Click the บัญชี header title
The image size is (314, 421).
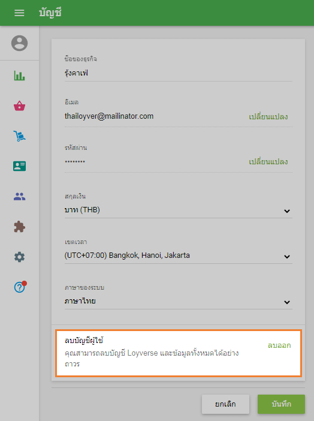pyautogui.click(x=50, y=13)
